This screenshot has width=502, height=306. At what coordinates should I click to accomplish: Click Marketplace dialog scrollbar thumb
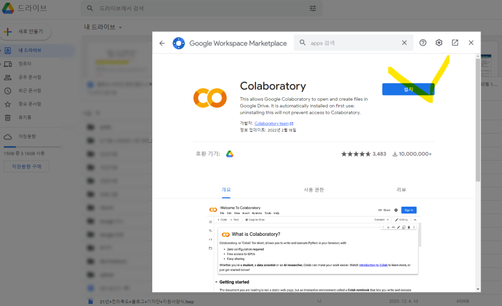click(478, 120)
